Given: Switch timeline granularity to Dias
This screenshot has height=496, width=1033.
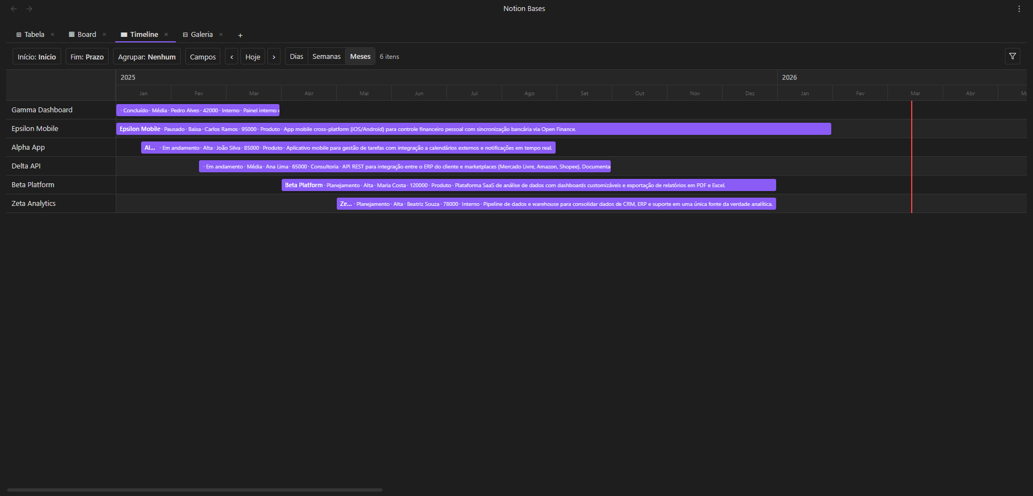Looking at the screenshot, I should [296, 56].
